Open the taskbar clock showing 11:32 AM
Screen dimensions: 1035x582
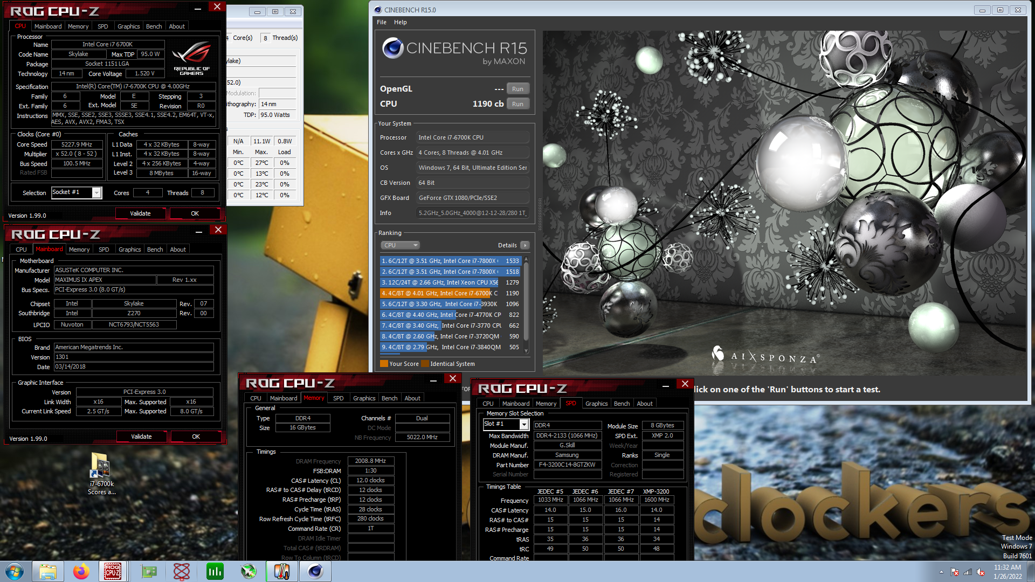click(1008, 572)
